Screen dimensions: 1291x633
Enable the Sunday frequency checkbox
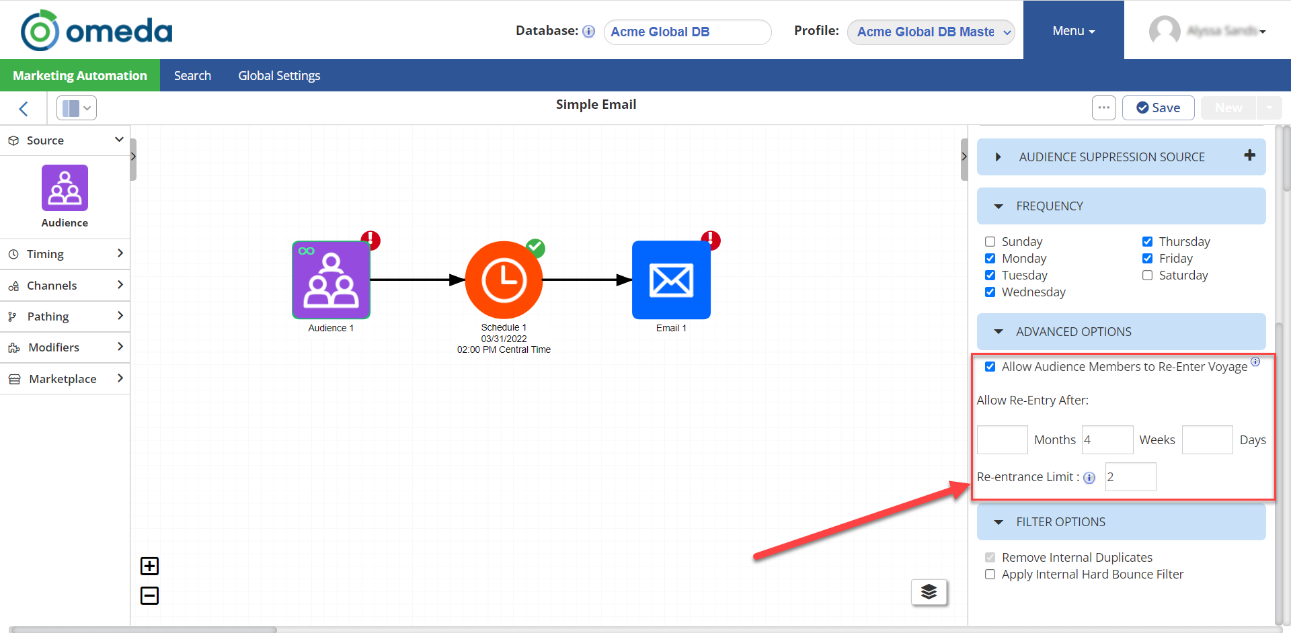click(990, 242)
